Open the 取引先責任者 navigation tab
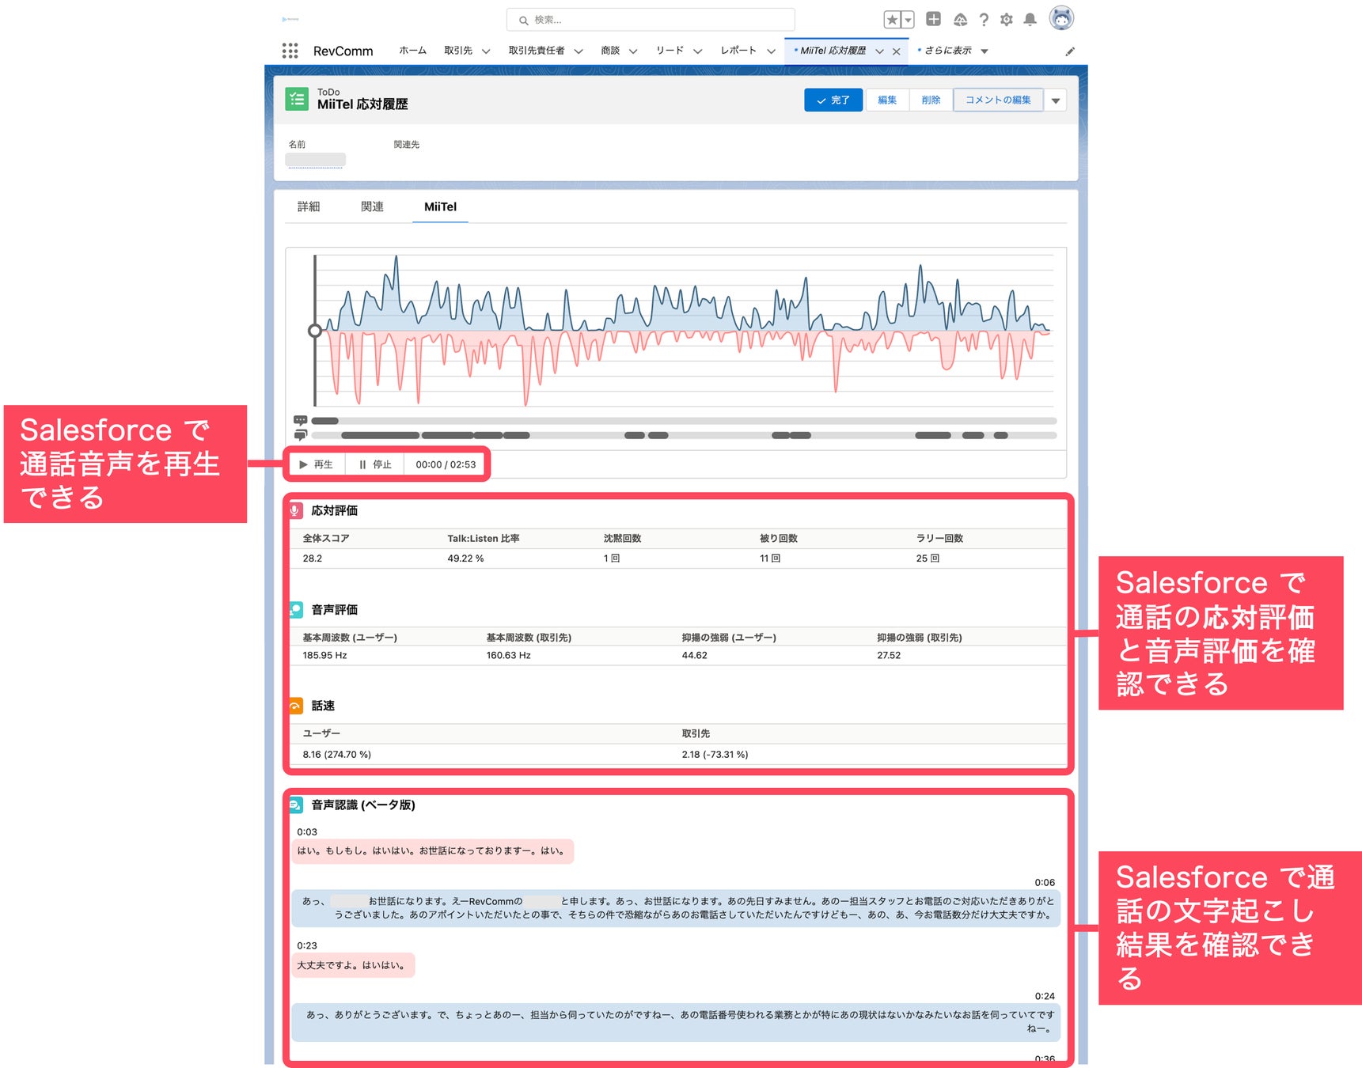 [x=537, y=51]
